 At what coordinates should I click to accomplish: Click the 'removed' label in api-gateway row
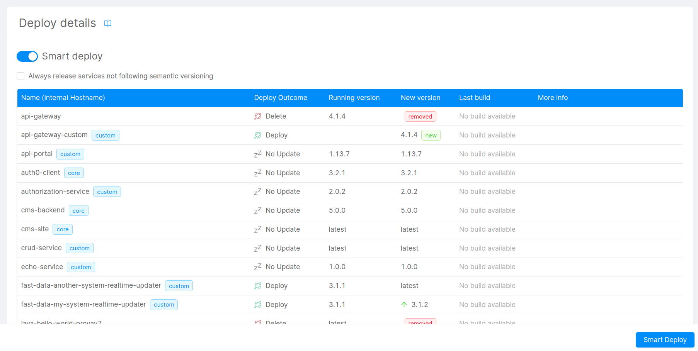[420, 116]
